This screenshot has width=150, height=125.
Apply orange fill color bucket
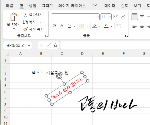tap(94, 26)
